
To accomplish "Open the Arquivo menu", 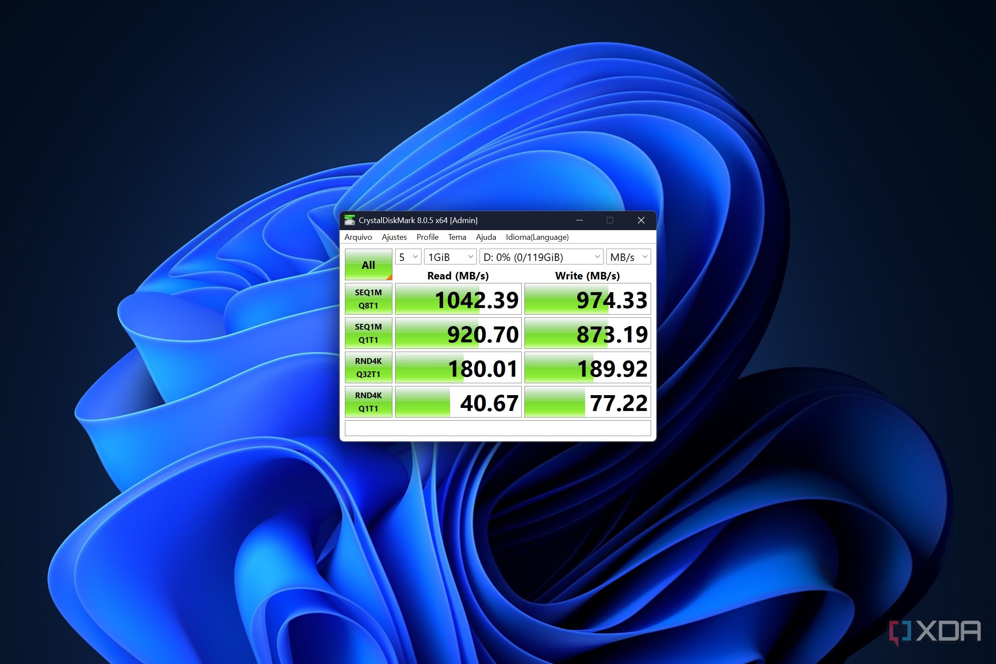I will (358, 237).
